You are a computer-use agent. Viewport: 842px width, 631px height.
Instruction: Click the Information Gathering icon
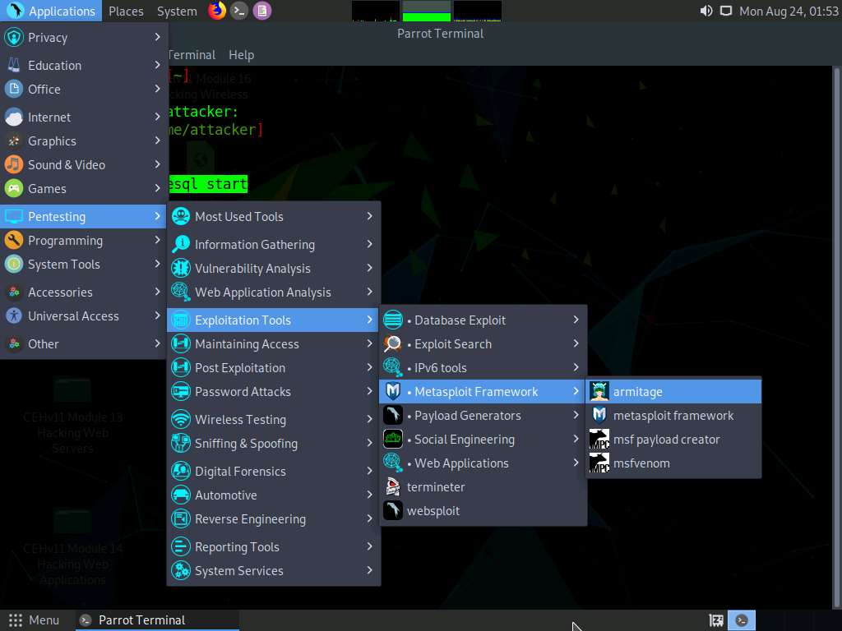pos(181,244)
